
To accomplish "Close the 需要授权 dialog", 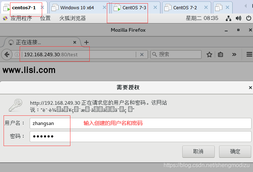I will click(x=250, y=88).
